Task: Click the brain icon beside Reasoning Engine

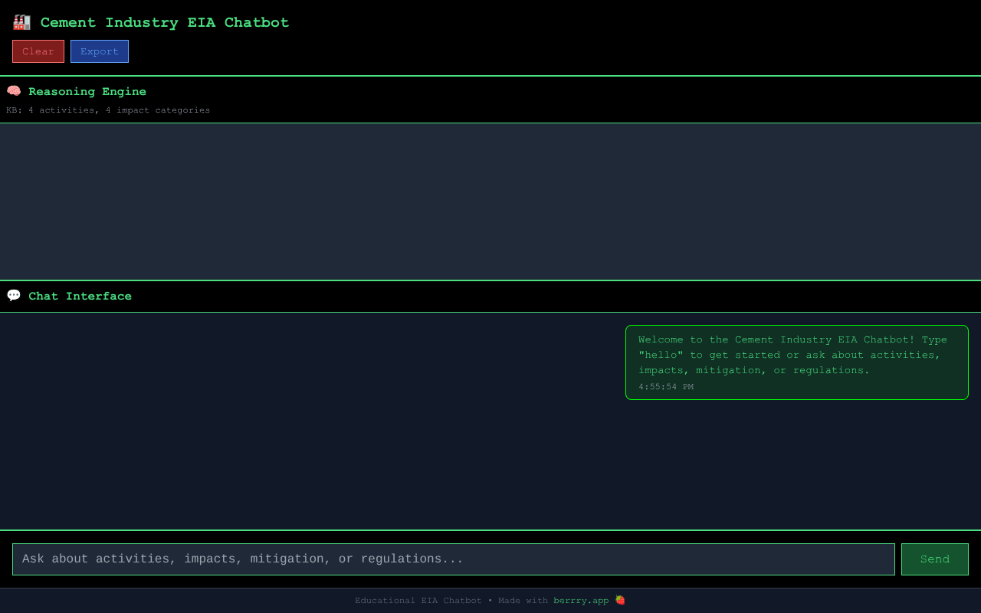Action: [x=14, y=91]
